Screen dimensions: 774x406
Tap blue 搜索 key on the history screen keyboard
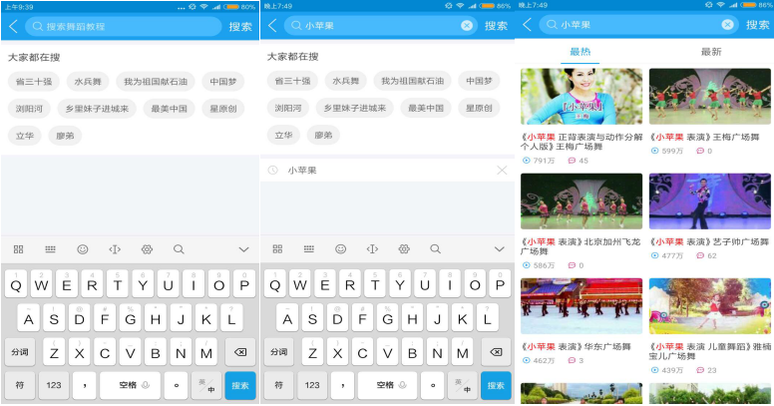tap(496, 385)
